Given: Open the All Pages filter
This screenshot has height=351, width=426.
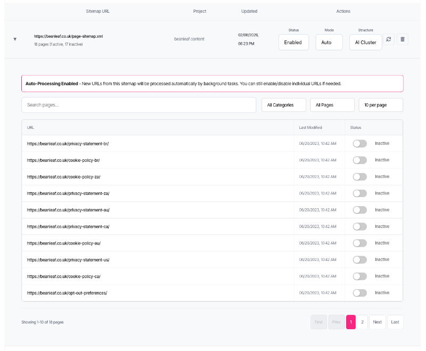Looking at the screenshot, I should 332,105.
